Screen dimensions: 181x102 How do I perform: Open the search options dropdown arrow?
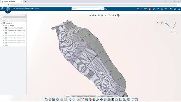point(103,9)
